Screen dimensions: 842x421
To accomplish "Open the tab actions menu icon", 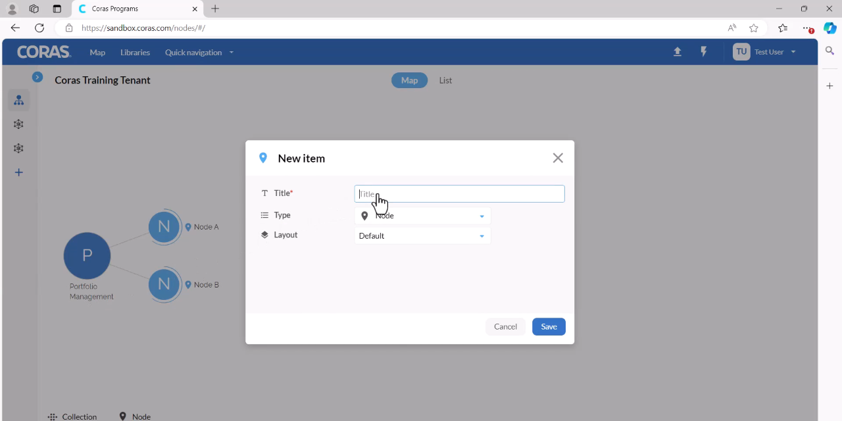I will point(57,9).
